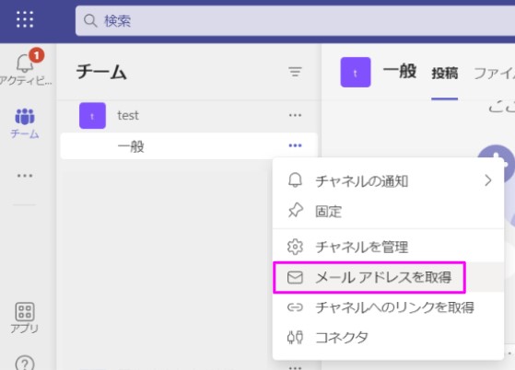Click the 検索 search box
This screenshot has height=370, width=515.
point(295,20)
